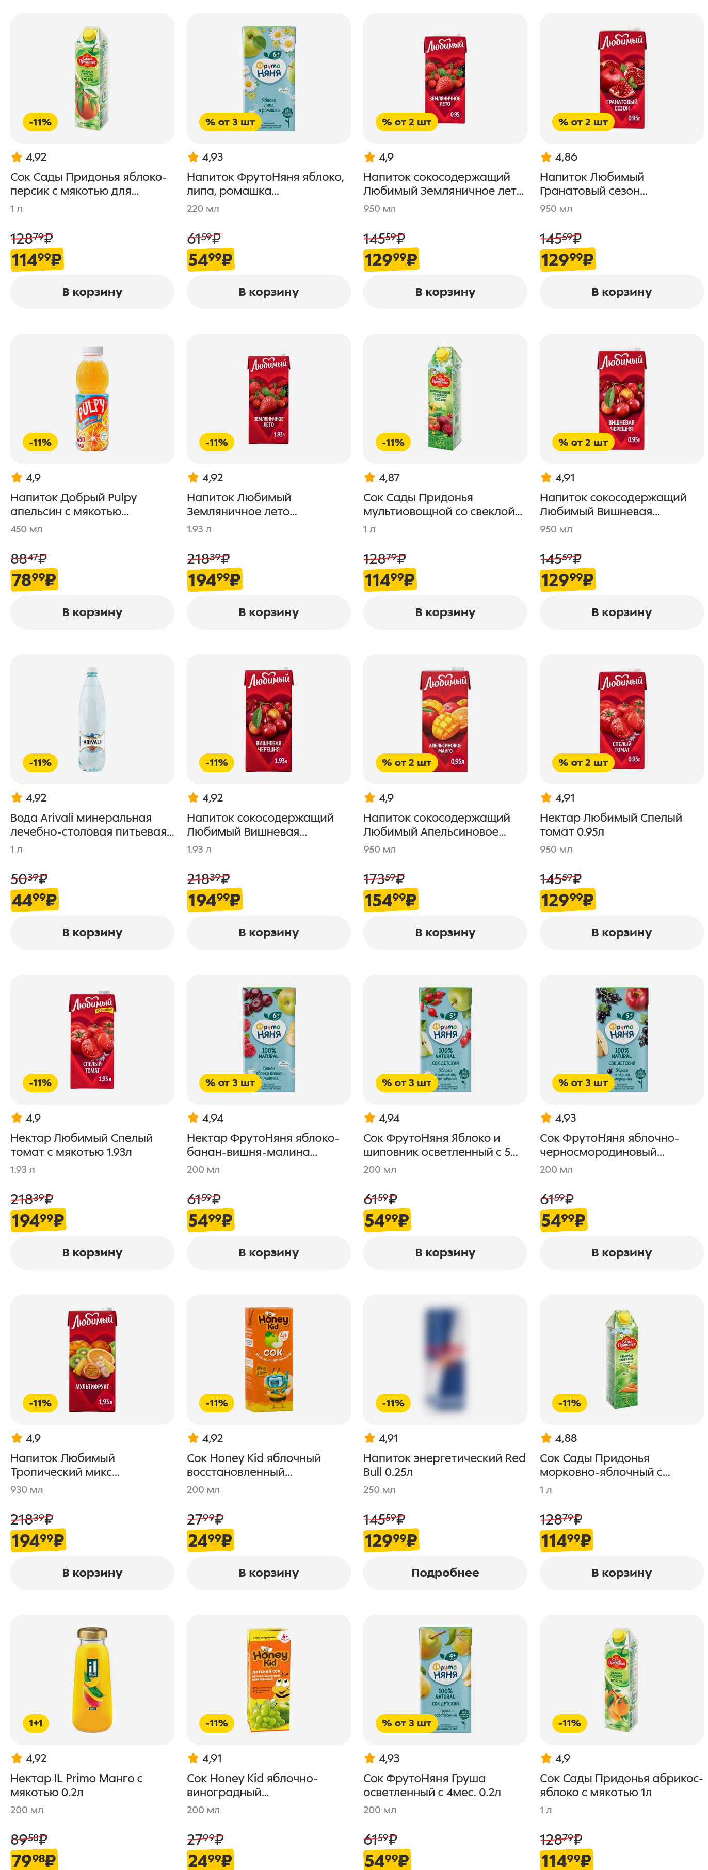This screenshot has height=1870, width=708.
Task: Open the 'Нектар Любимый Спелый томат 0.95л' title
Action: click(610, 825)
